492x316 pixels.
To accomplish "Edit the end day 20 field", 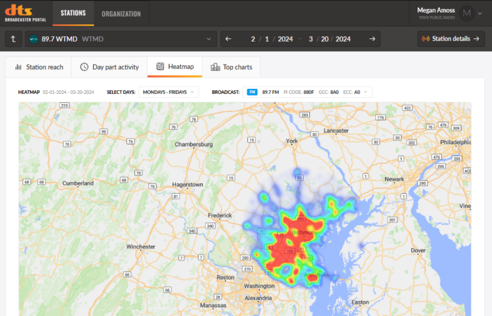I will click(x=325, y=39).
